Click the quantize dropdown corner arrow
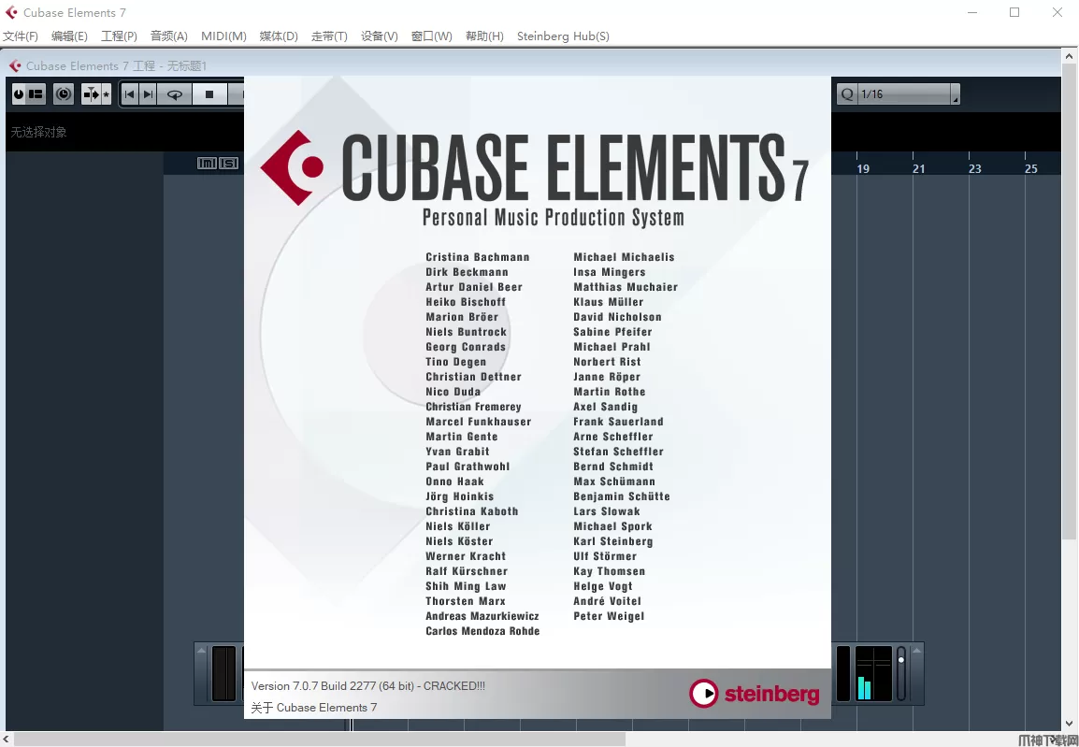Viewport: 1079px width, 747px height. click(x=956, y=94)
